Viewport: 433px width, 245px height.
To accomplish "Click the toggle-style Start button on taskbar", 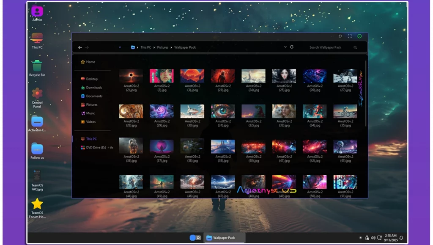I will coord(195,238).
